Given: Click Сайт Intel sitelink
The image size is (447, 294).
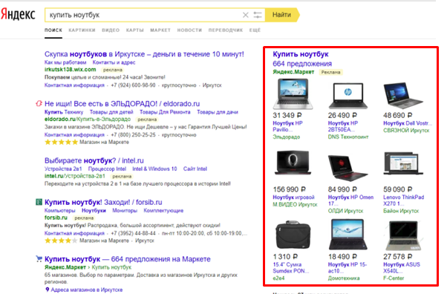Looking at the screenshot, I should click(195, 169).
